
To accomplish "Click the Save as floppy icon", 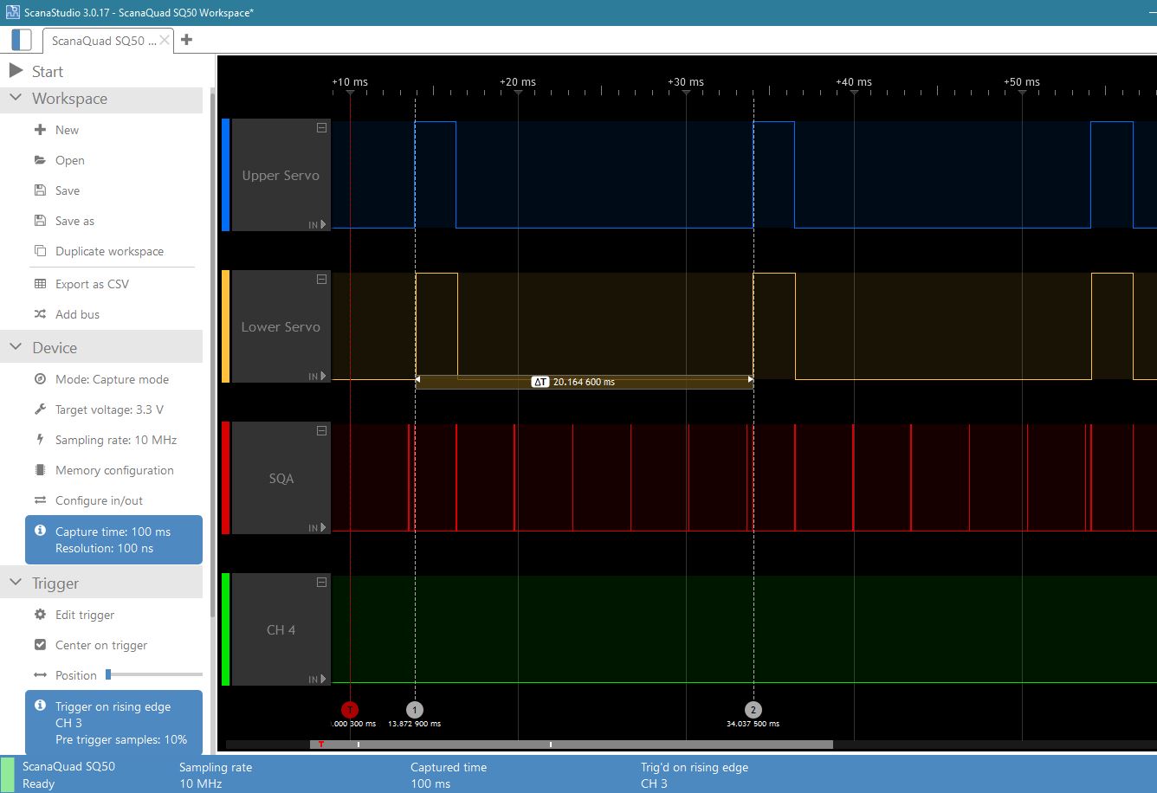I will [x=40, y=221].
